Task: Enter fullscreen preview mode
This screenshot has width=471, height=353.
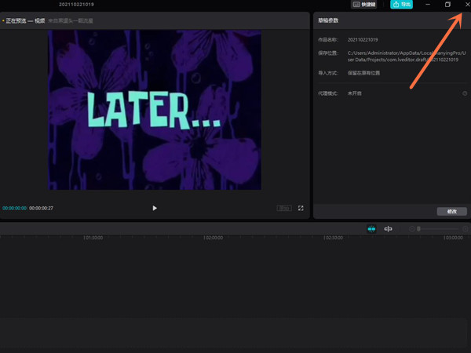Action: point(301,208)
